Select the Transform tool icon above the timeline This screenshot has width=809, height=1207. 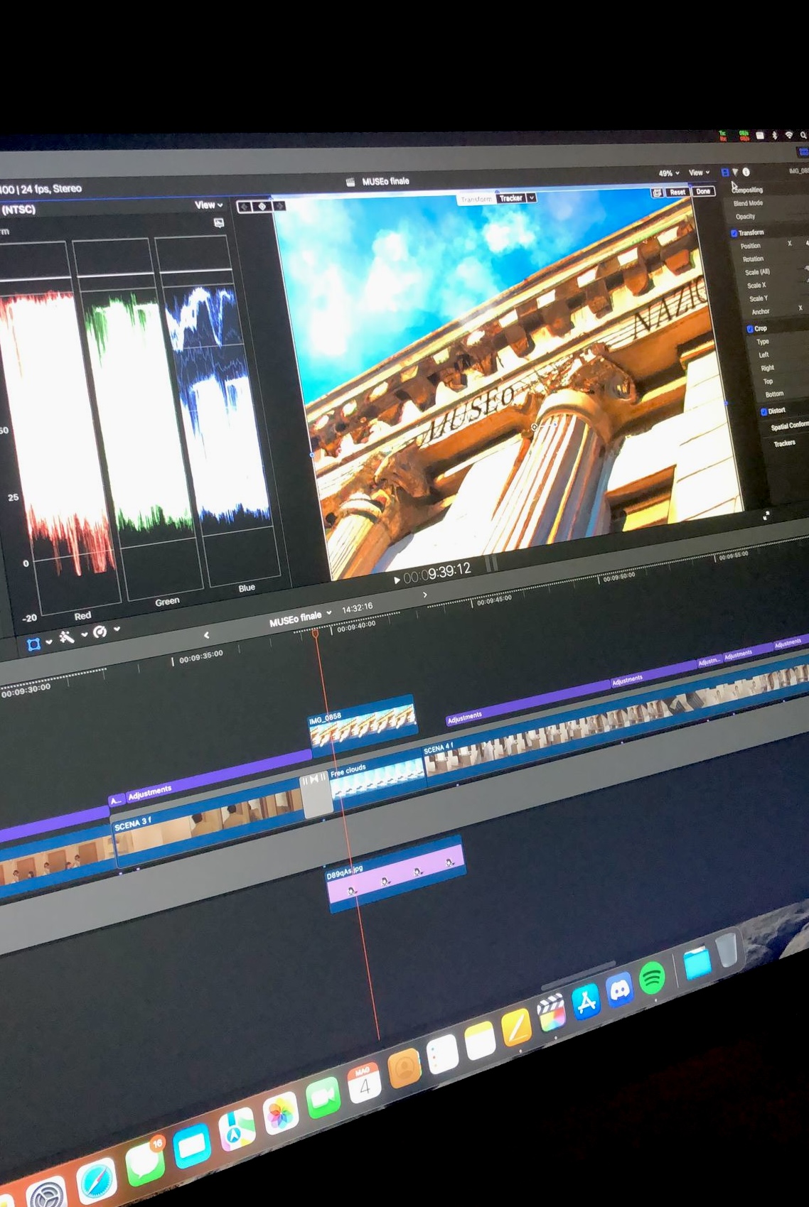[33, 644]
